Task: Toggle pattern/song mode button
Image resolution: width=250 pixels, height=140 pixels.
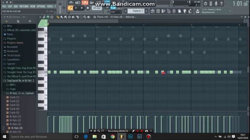Action: tap(70, 8)
